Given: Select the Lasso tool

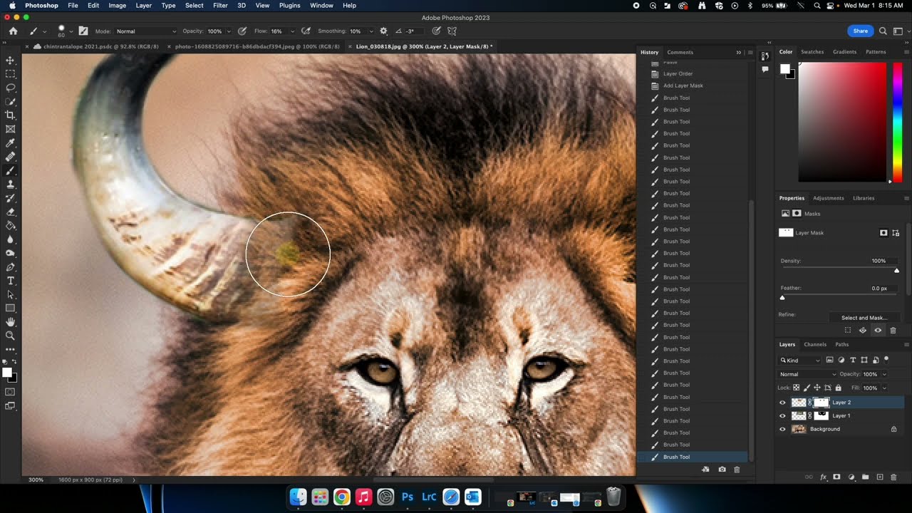Looking at the screenshot, I should (11, 88).
